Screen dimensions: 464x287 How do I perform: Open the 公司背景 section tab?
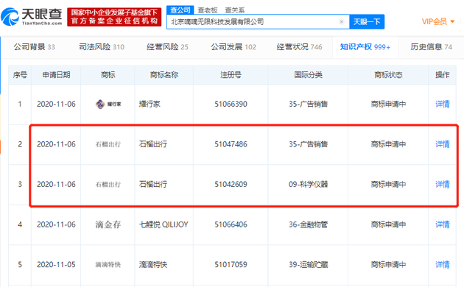coord(35,46)
